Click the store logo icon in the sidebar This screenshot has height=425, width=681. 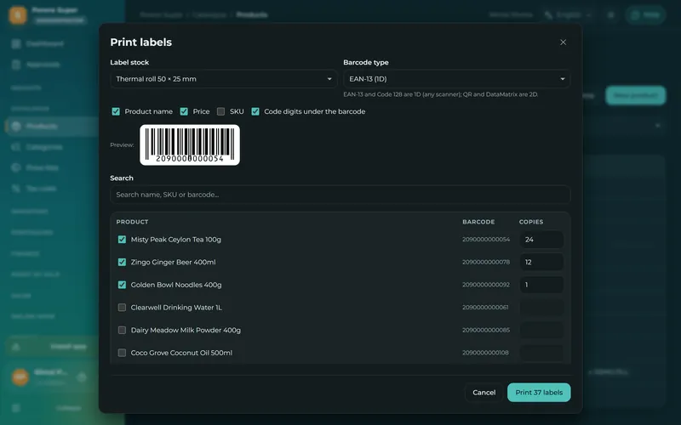pos(18,14)
